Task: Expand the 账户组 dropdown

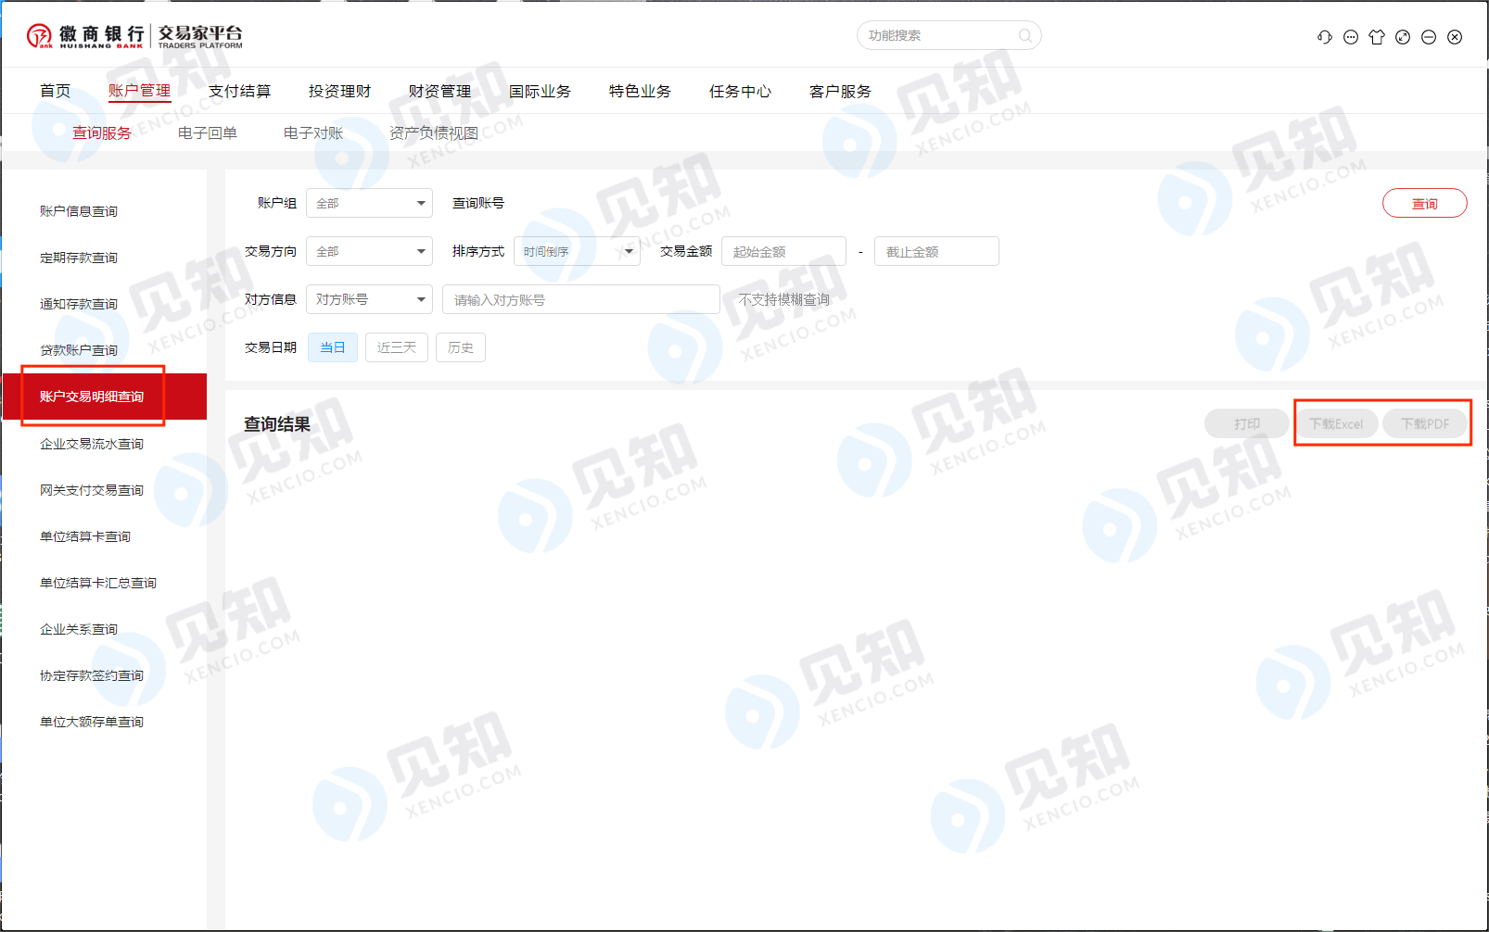Action: pyautogui.click(x=369, y=203)
